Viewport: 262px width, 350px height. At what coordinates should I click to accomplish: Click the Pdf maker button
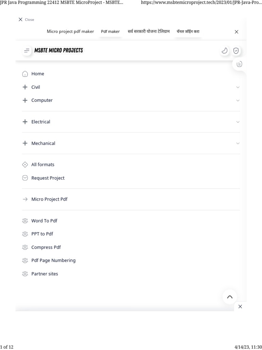(x=110, y=31)
